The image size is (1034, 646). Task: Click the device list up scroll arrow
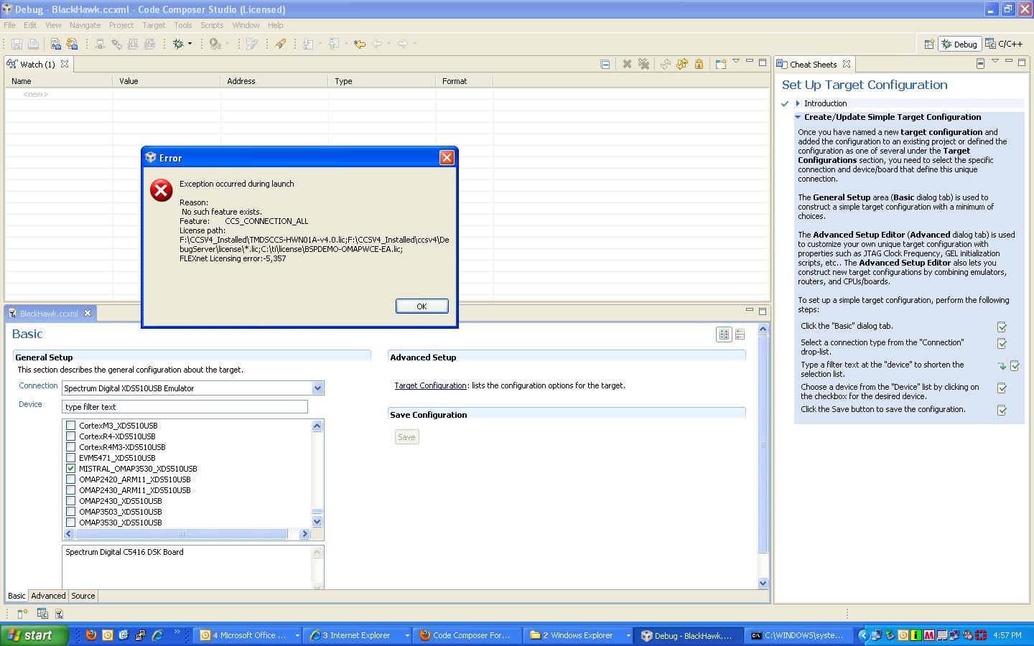coord(317,426)
